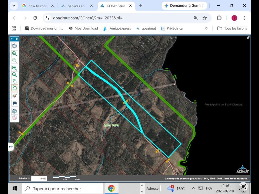
Task: Open the PrixBois.ca bookmark
Action: [172, 28]
